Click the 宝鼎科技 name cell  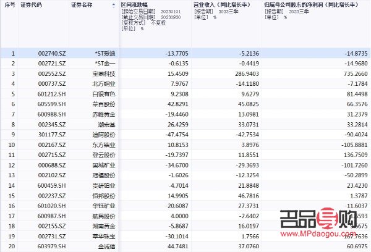click(104, 73)
